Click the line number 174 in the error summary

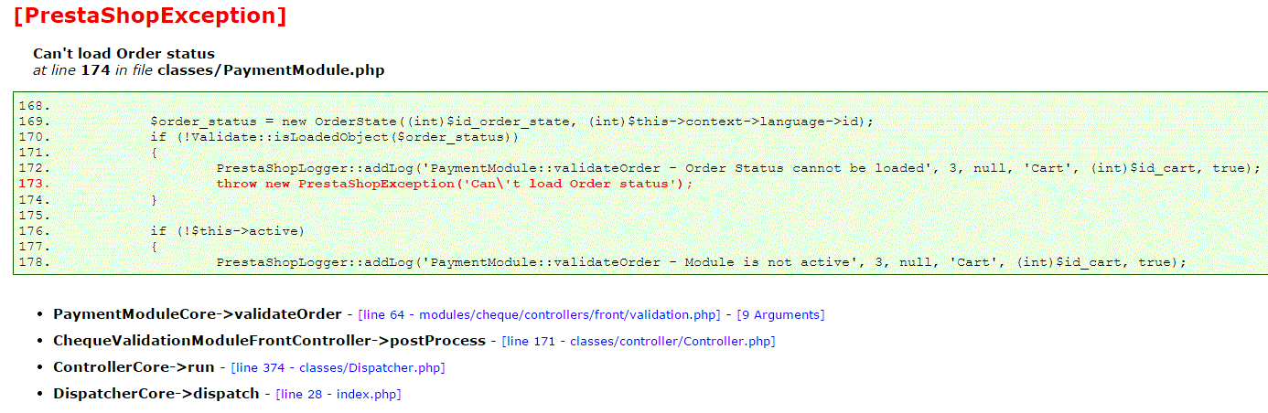[x=96, y=69]
